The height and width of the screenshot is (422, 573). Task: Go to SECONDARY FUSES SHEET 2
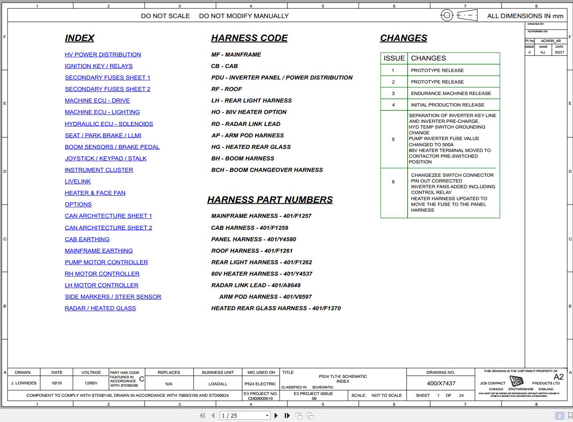point(107,89)
